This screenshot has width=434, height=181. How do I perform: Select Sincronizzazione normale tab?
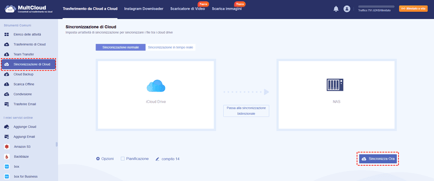(121, 47)
